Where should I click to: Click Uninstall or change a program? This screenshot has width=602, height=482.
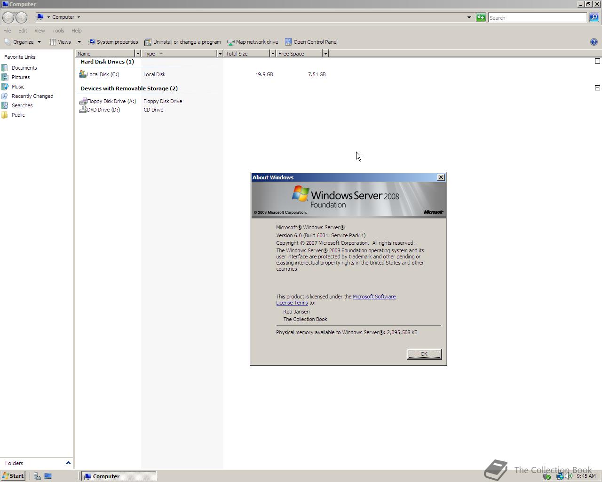182,42
